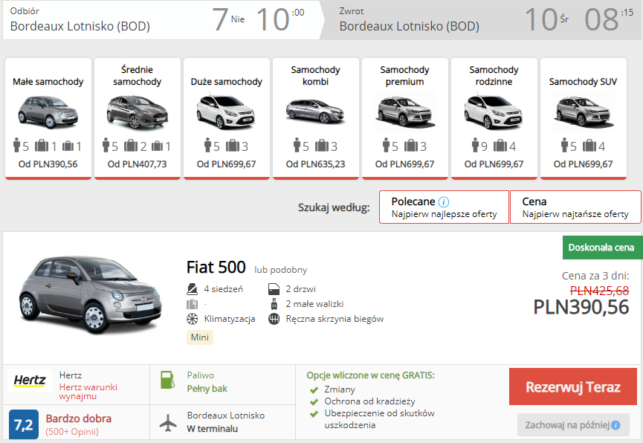Screen dimensions: 643x443
Task: Click Zachowaj na później button
Action: [573, 425]
